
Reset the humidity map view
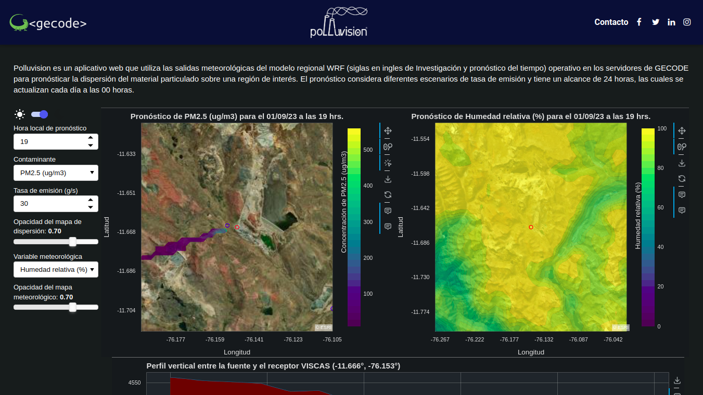pos(682,179)
